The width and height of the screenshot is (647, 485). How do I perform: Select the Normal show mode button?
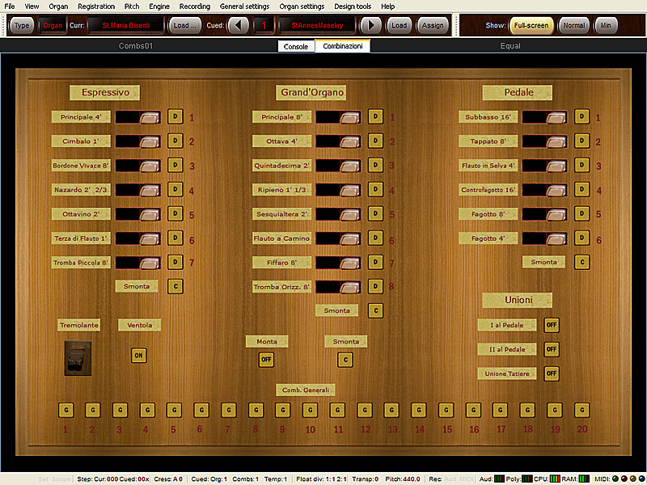(x=573, y=25)
